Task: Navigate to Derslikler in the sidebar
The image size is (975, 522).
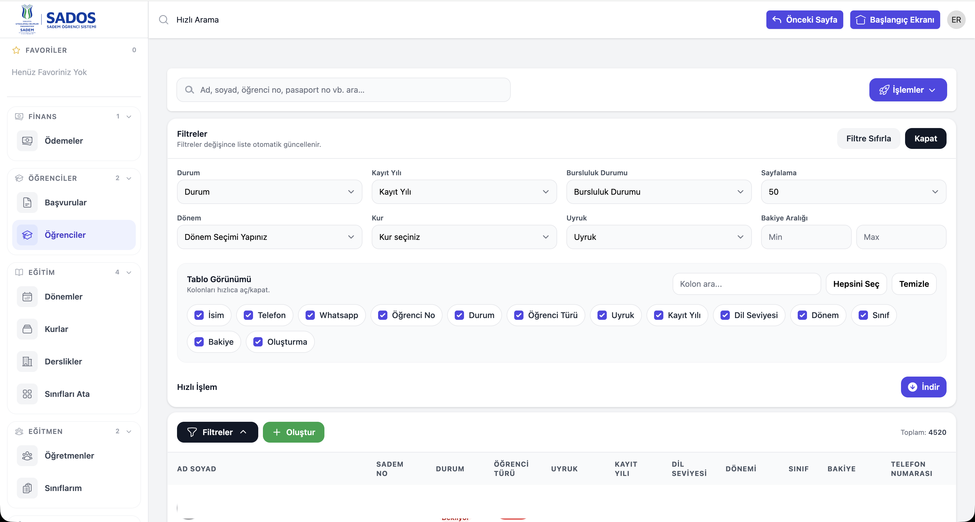Action: pos(74,362)
